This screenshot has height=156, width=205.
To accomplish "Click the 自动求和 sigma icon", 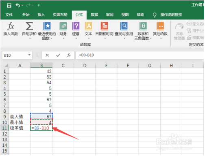I will (x=29, y=26).
